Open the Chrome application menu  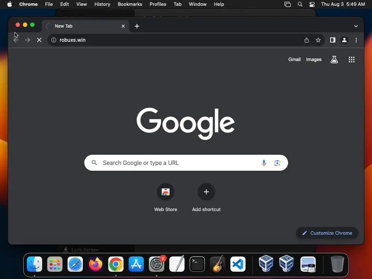tap(28, 4)
